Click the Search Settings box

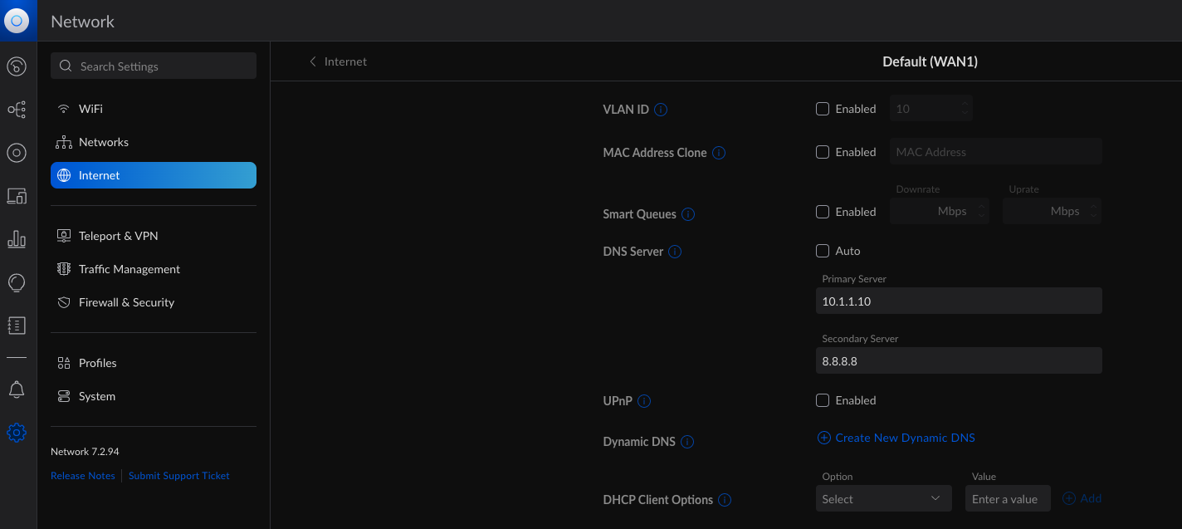[x=154, y=66]
